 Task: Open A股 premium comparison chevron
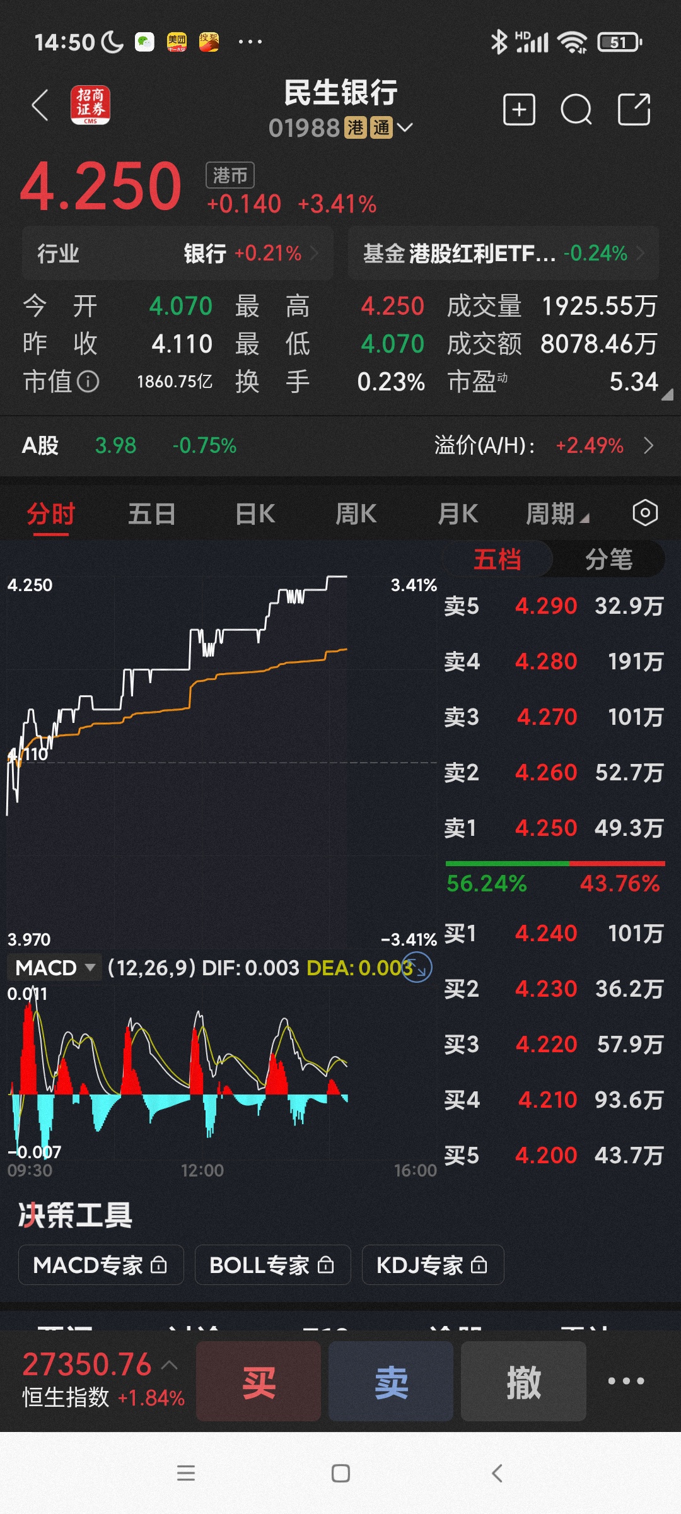tap(648, 446)
